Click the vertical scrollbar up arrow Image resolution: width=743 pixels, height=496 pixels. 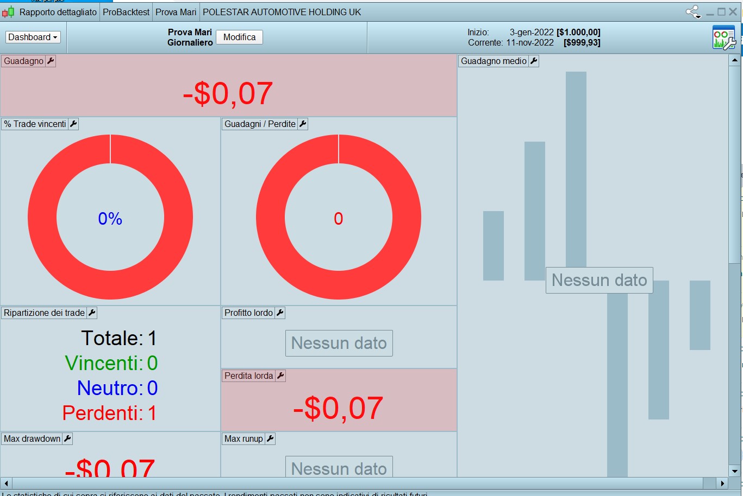click(735, 60)
